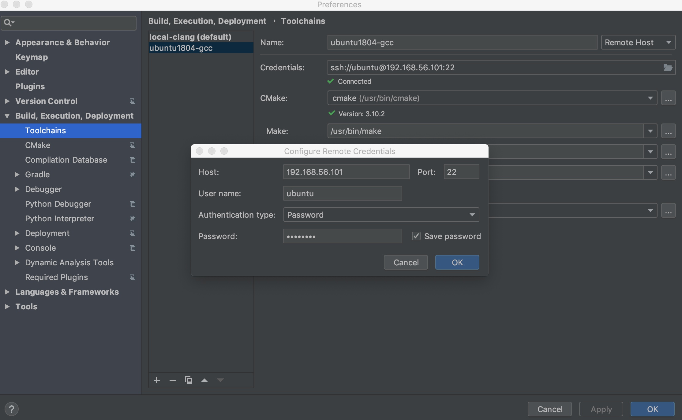Viewport: 682px width, 420px height.
Task: Click the browse ellipsis button next to Make
Action: (x=668, y=131)
